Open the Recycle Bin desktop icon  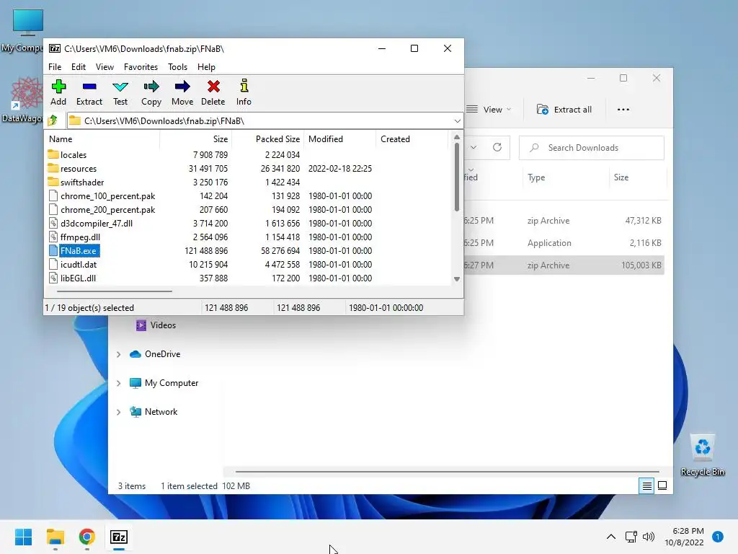coord(702,455)
